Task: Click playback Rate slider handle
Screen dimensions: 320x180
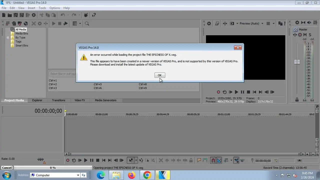Action: (40, 159)
